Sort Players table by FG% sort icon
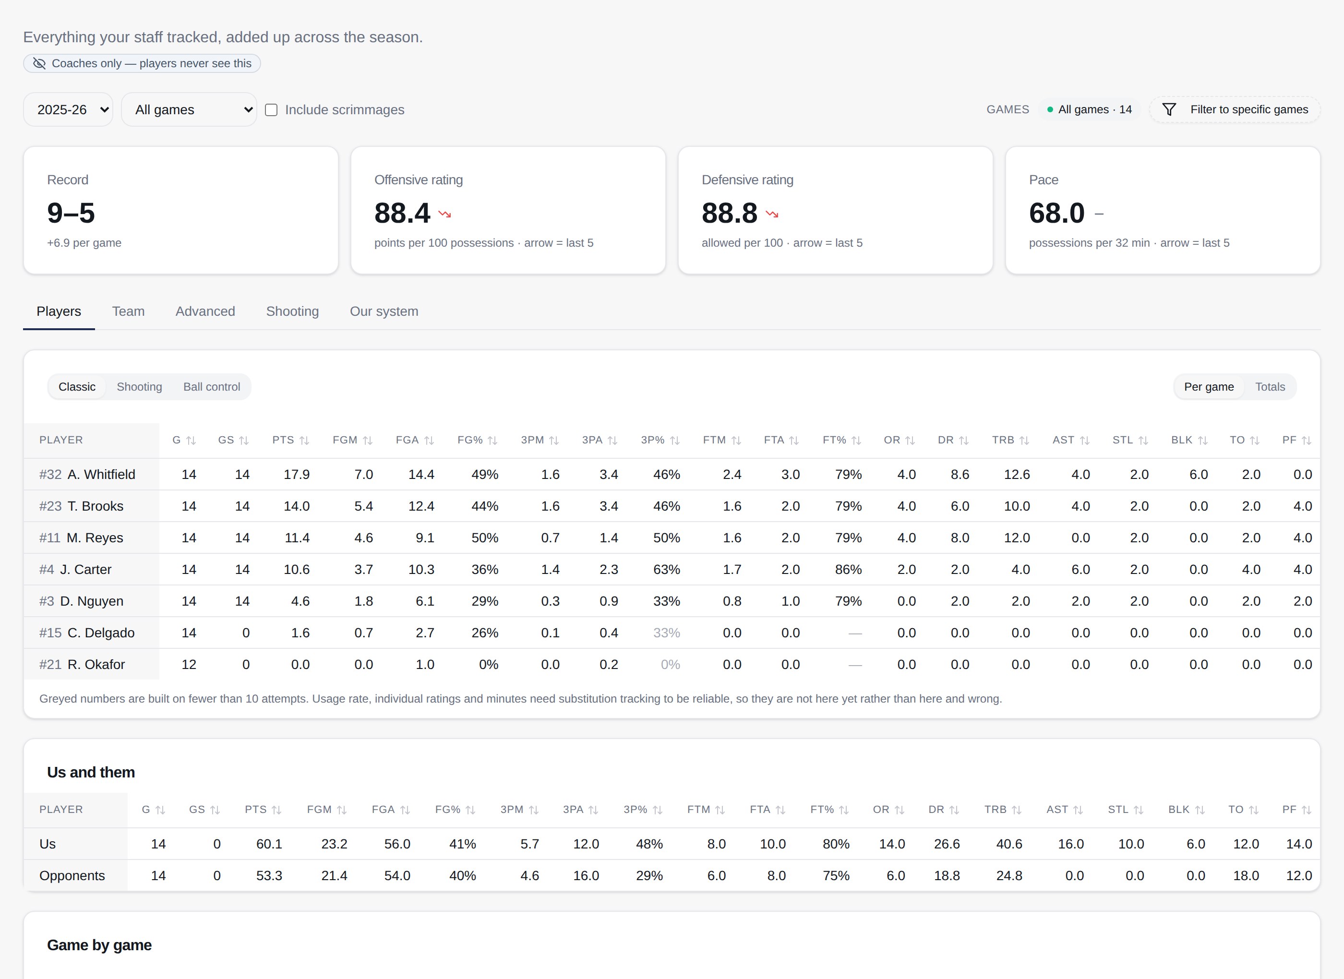 [492, 441]
